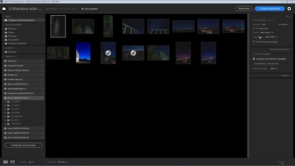
Task: Open the Desktop folder
Action: point(12,36)
